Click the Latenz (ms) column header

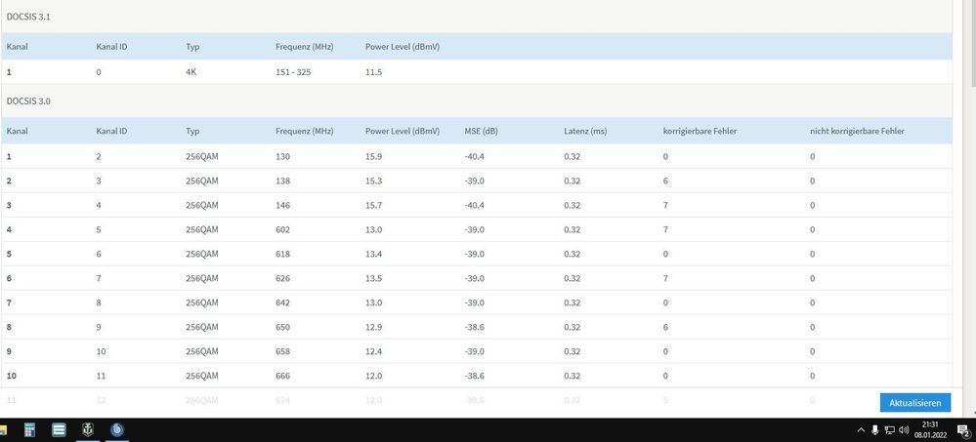585,131
